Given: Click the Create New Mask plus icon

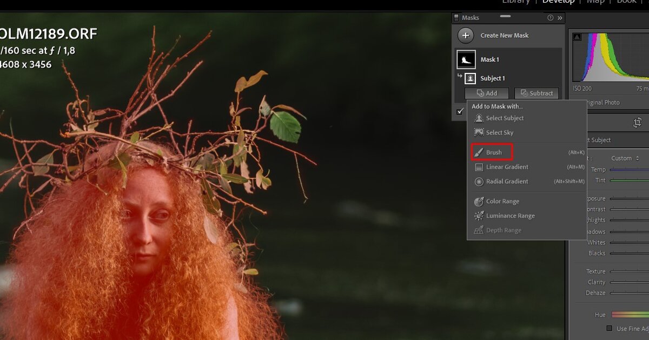Looking at the screenshot, I should click(x=466, y=36).
